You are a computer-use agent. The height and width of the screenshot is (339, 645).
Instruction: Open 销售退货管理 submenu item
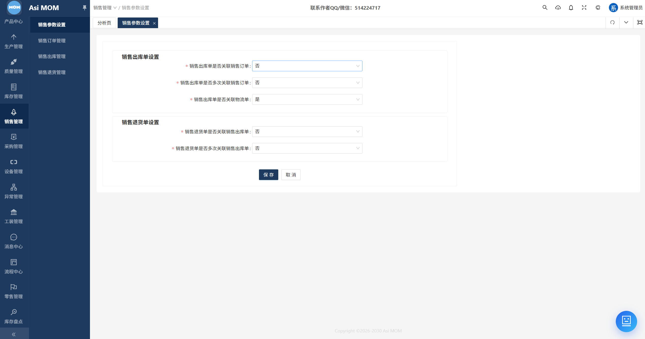coord(60,72)
